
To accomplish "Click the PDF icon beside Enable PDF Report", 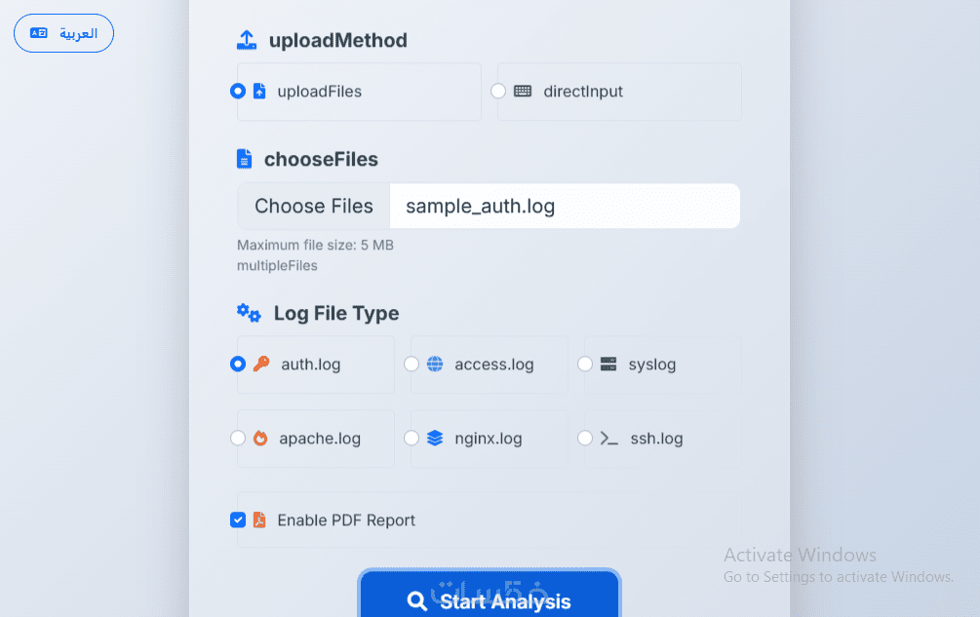I will 259,521.
